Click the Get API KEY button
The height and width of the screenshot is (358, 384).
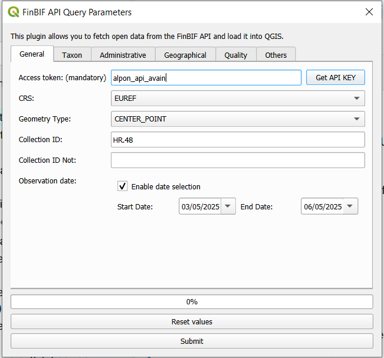tap(336, 78)
